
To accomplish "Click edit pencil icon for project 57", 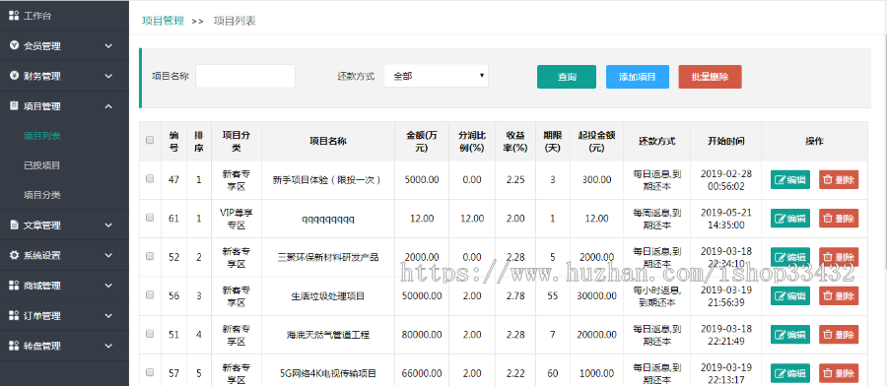I will coord(780,373).
